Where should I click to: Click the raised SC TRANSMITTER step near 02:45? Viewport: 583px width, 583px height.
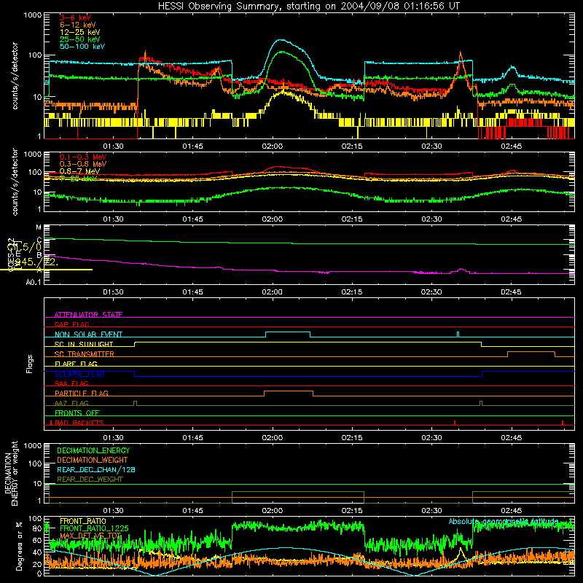click(531, 352)
